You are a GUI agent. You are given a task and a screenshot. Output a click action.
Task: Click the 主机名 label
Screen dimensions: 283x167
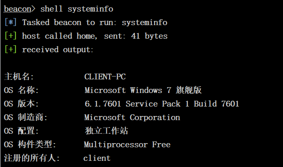19,77
